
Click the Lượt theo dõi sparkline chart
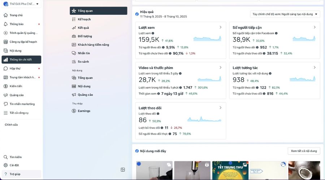pos(204,119)
